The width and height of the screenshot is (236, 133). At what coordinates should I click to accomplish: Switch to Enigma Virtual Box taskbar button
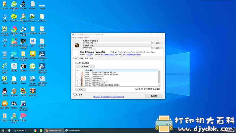click(x=73, y=130)
